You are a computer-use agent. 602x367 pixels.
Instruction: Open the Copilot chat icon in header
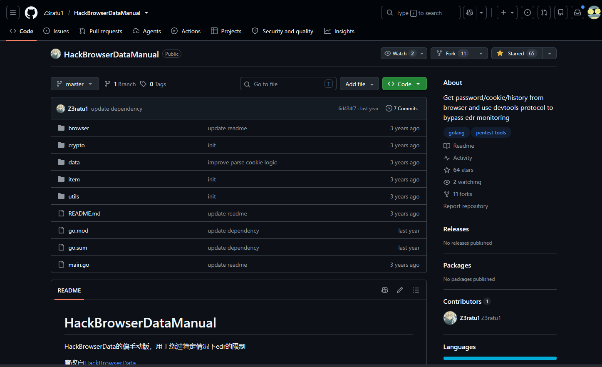click(470, 13)
